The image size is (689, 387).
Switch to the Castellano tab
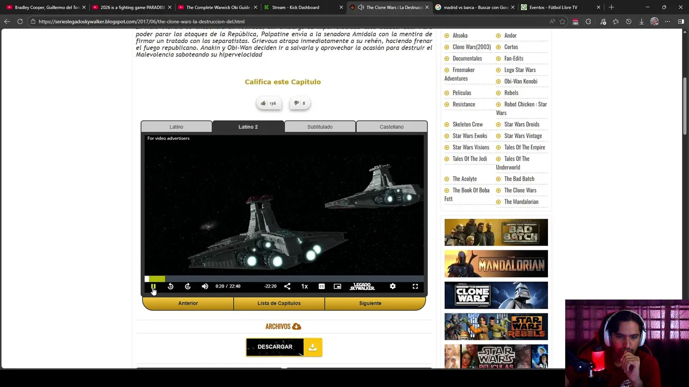(x=391, y=127)
